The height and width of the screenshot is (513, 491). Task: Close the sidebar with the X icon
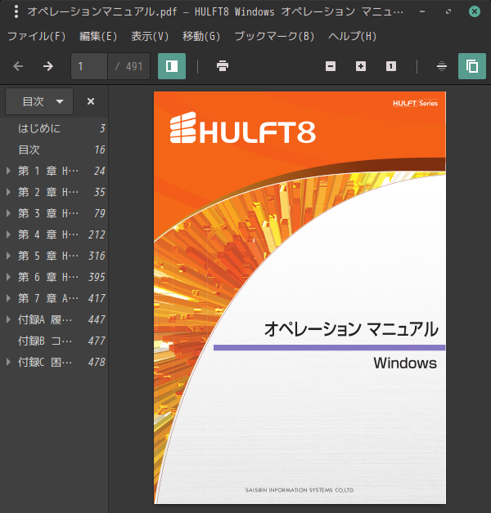tap(91, 101)
